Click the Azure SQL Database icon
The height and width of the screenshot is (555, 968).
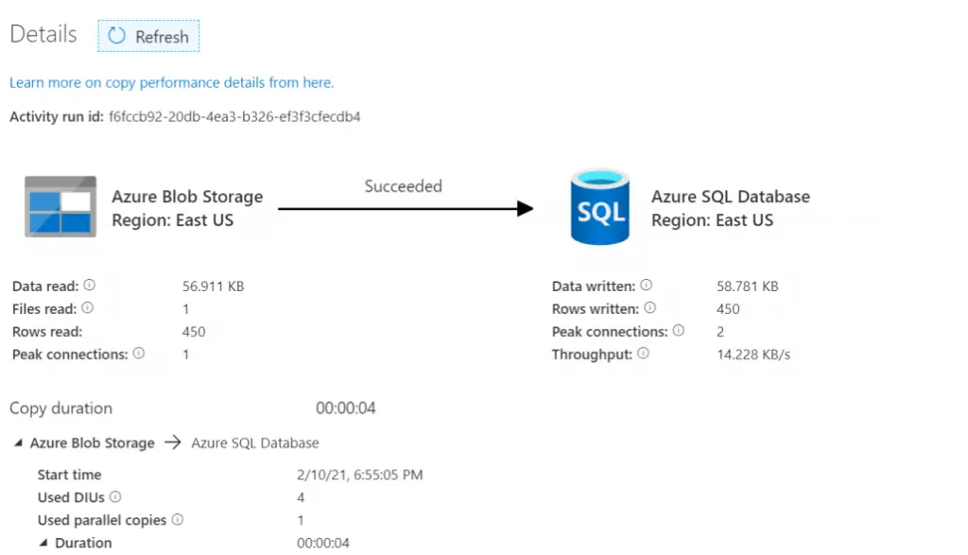coord(599,207)
